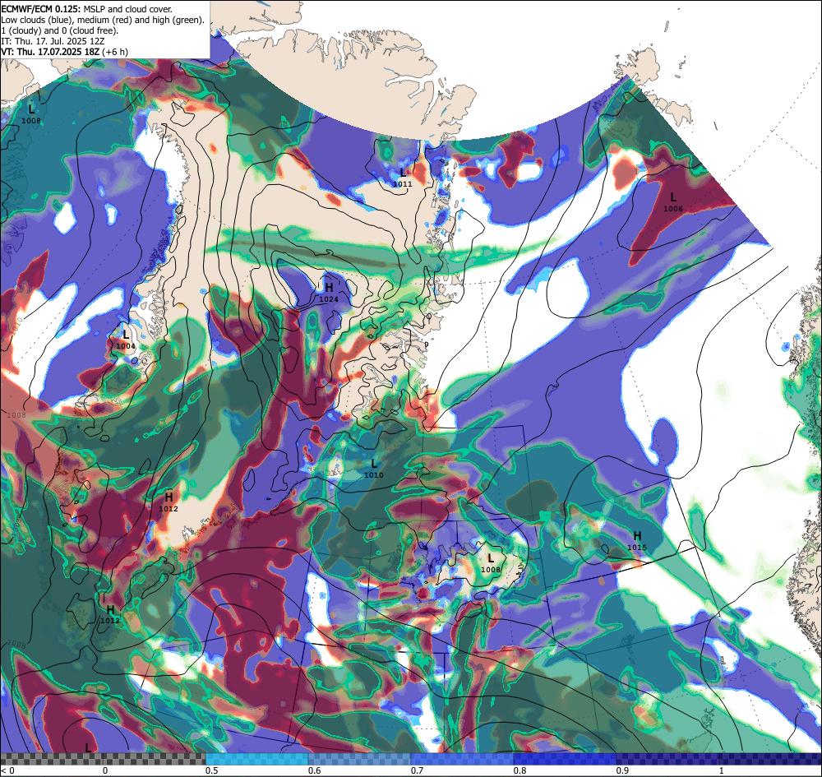The height and width of the screenshot is (777, 822).
Task: Click the L 1011 low pressure marker
Action: click(403, 178)
